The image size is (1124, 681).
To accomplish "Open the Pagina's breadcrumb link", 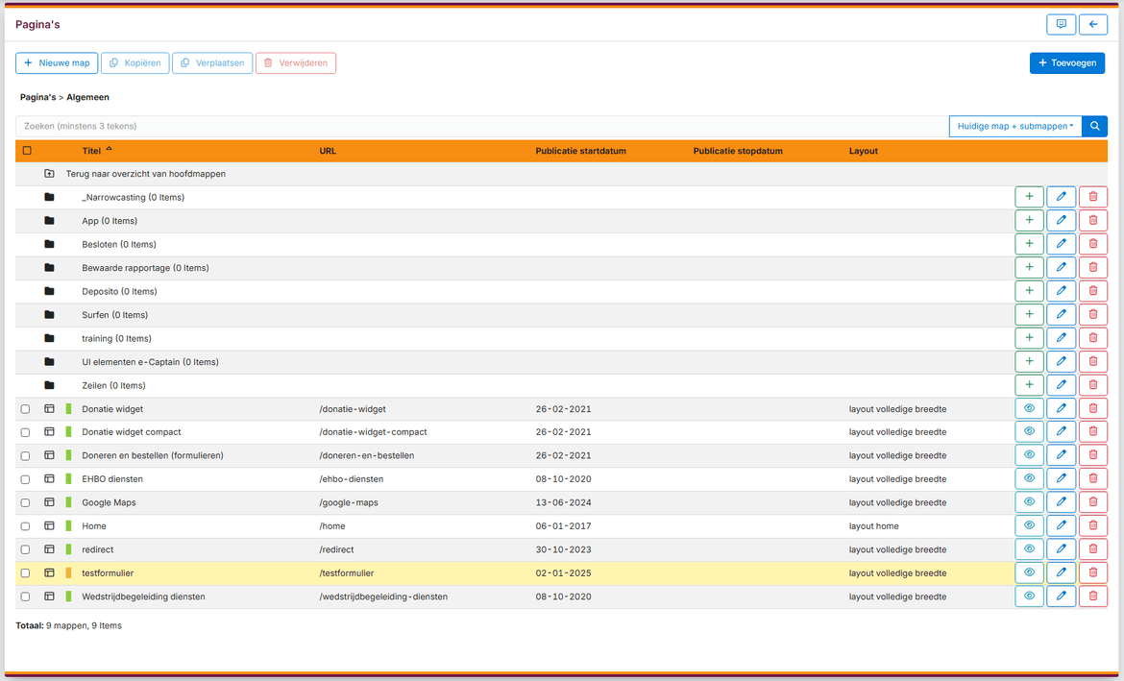I will [x=37, y=97].
